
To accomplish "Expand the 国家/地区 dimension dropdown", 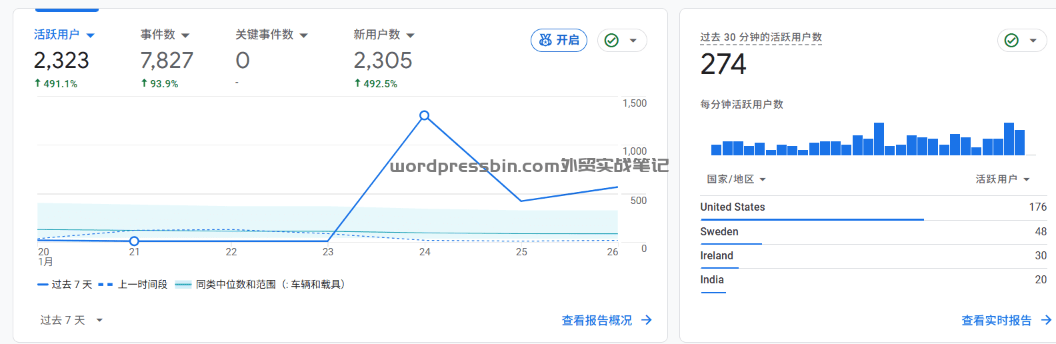I will coord(736,179).
